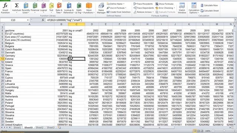Click zoom out minus button
The height and width of the screenshot is (133, 237).
click(213, 131)
